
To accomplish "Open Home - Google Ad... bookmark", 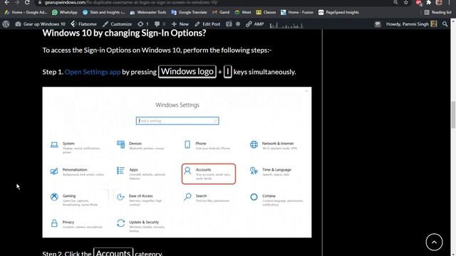I will click(26, 12).
